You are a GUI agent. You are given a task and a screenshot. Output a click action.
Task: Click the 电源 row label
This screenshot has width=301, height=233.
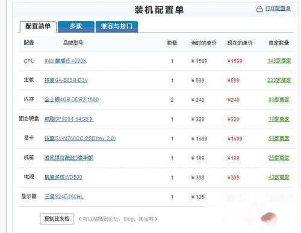[29, 177]
